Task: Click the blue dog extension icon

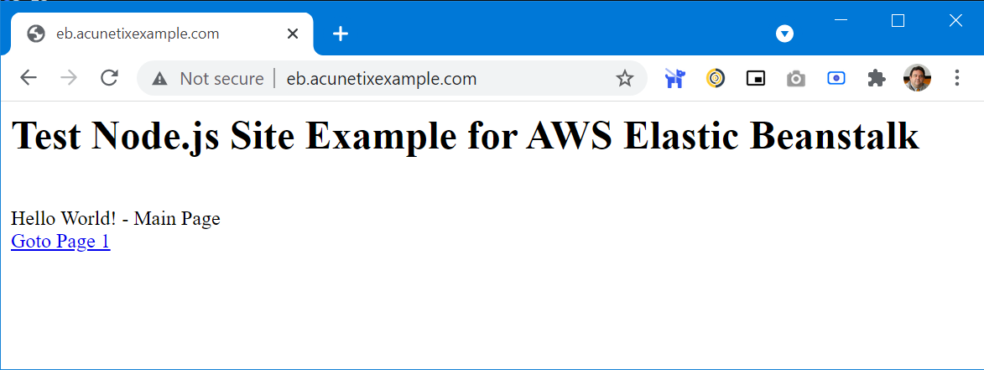Action: pyautogui.click(x=674, y=79)
